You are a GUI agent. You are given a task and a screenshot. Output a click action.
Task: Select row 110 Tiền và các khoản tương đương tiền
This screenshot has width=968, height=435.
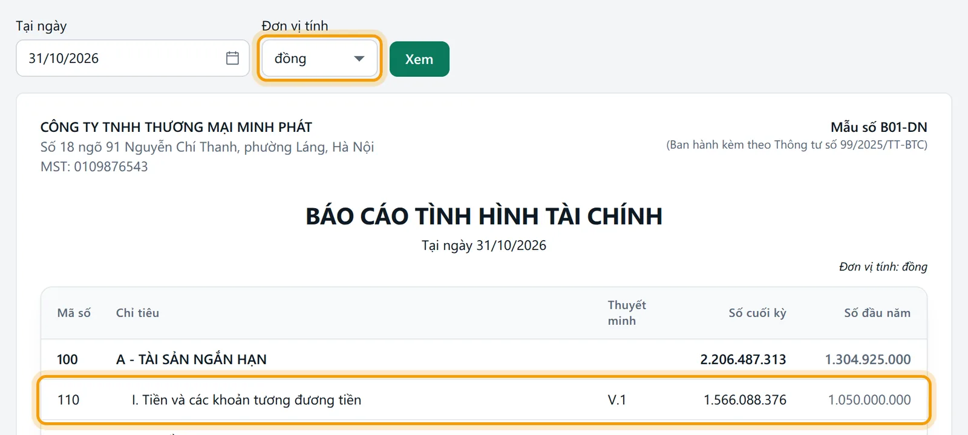[x=484, y=400]
